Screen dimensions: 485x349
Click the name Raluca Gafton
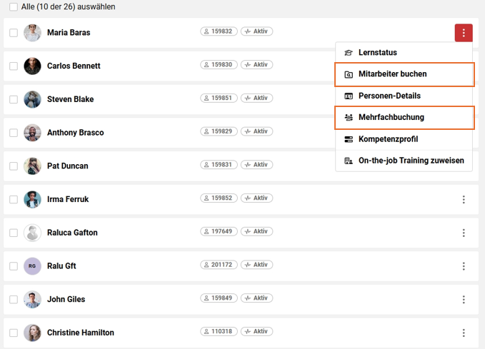tap(72, 233)
